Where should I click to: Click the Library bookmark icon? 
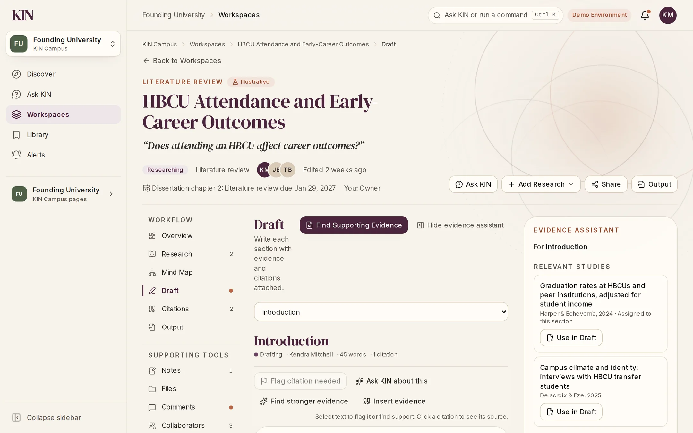click(16, 135)
